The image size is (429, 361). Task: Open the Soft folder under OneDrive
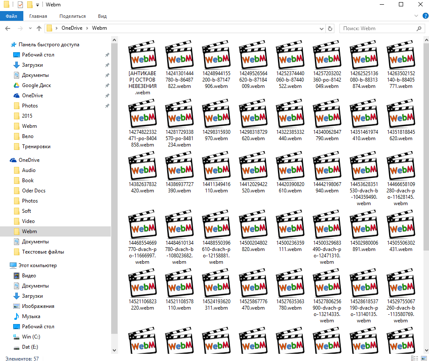(26, 211)
